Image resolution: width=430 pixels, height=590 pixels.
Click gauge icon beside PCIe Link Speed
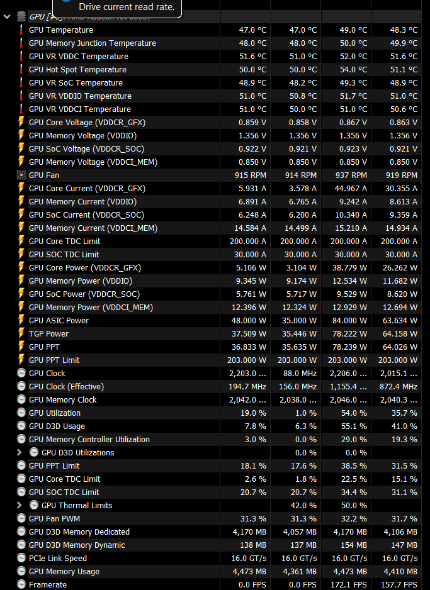point(21,558)
